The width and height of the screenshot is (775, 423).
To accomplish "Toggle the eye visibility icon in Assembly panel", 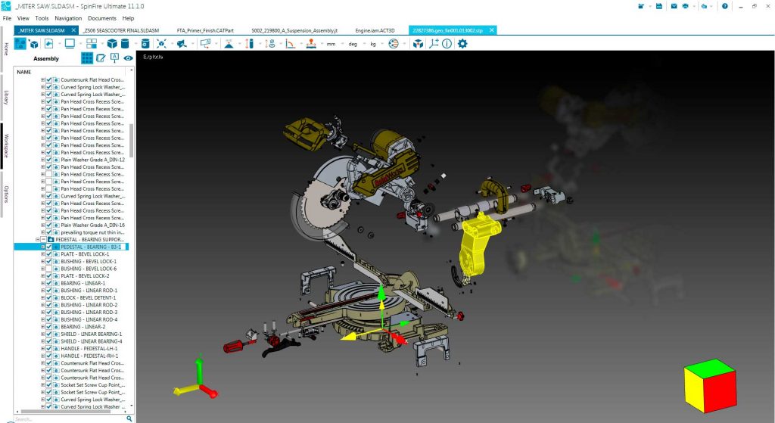I will point(129,58).
